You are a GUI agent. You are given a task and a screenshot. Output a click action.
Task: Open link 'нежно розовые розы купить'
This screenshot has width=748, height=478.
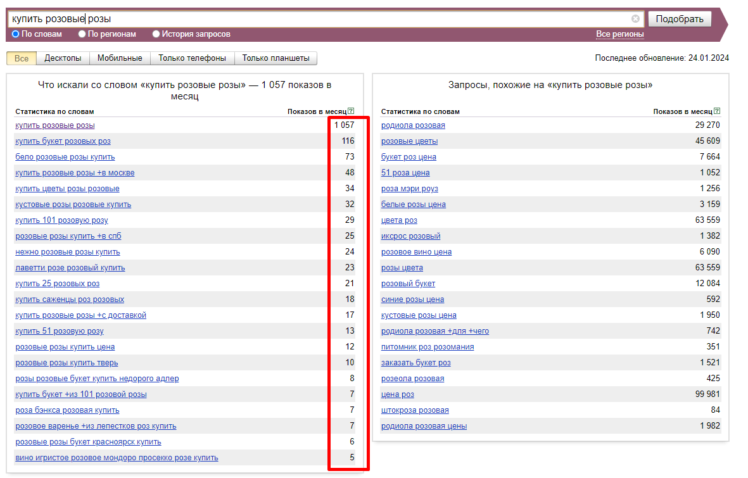point(68,252)
